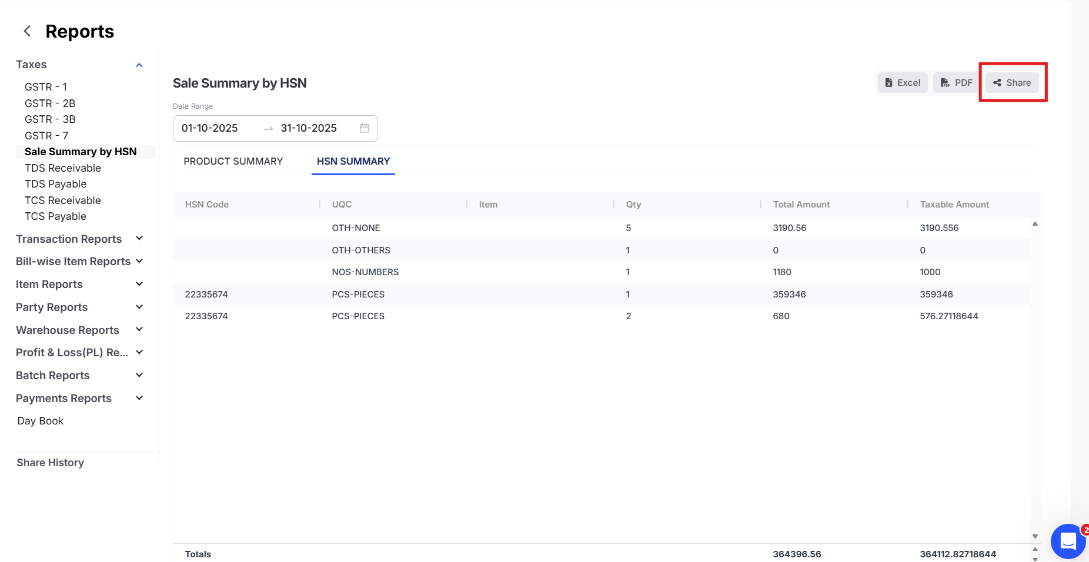Expand Payments Reports section
This screenshot has width=1089, height=562.
pos(139,398)
